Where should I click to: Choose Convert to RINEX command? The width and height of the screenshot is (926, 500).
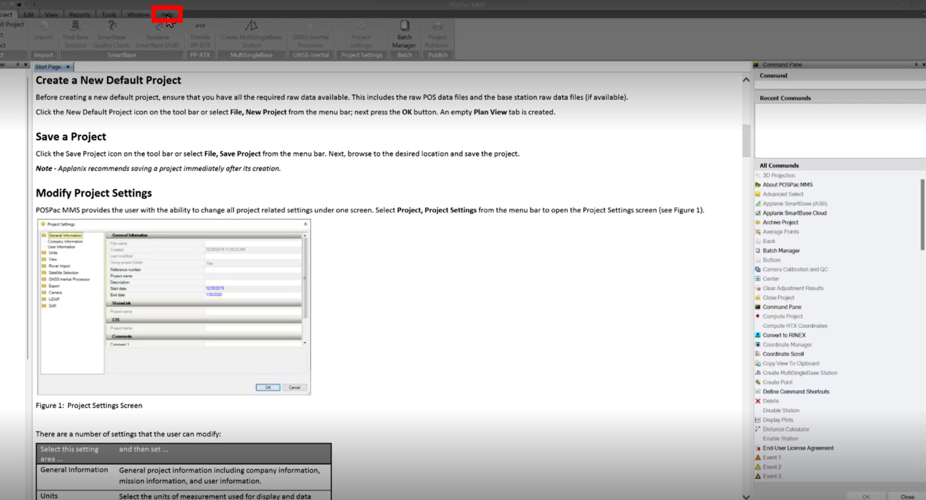pyautogui.click(x=784, y=335)
